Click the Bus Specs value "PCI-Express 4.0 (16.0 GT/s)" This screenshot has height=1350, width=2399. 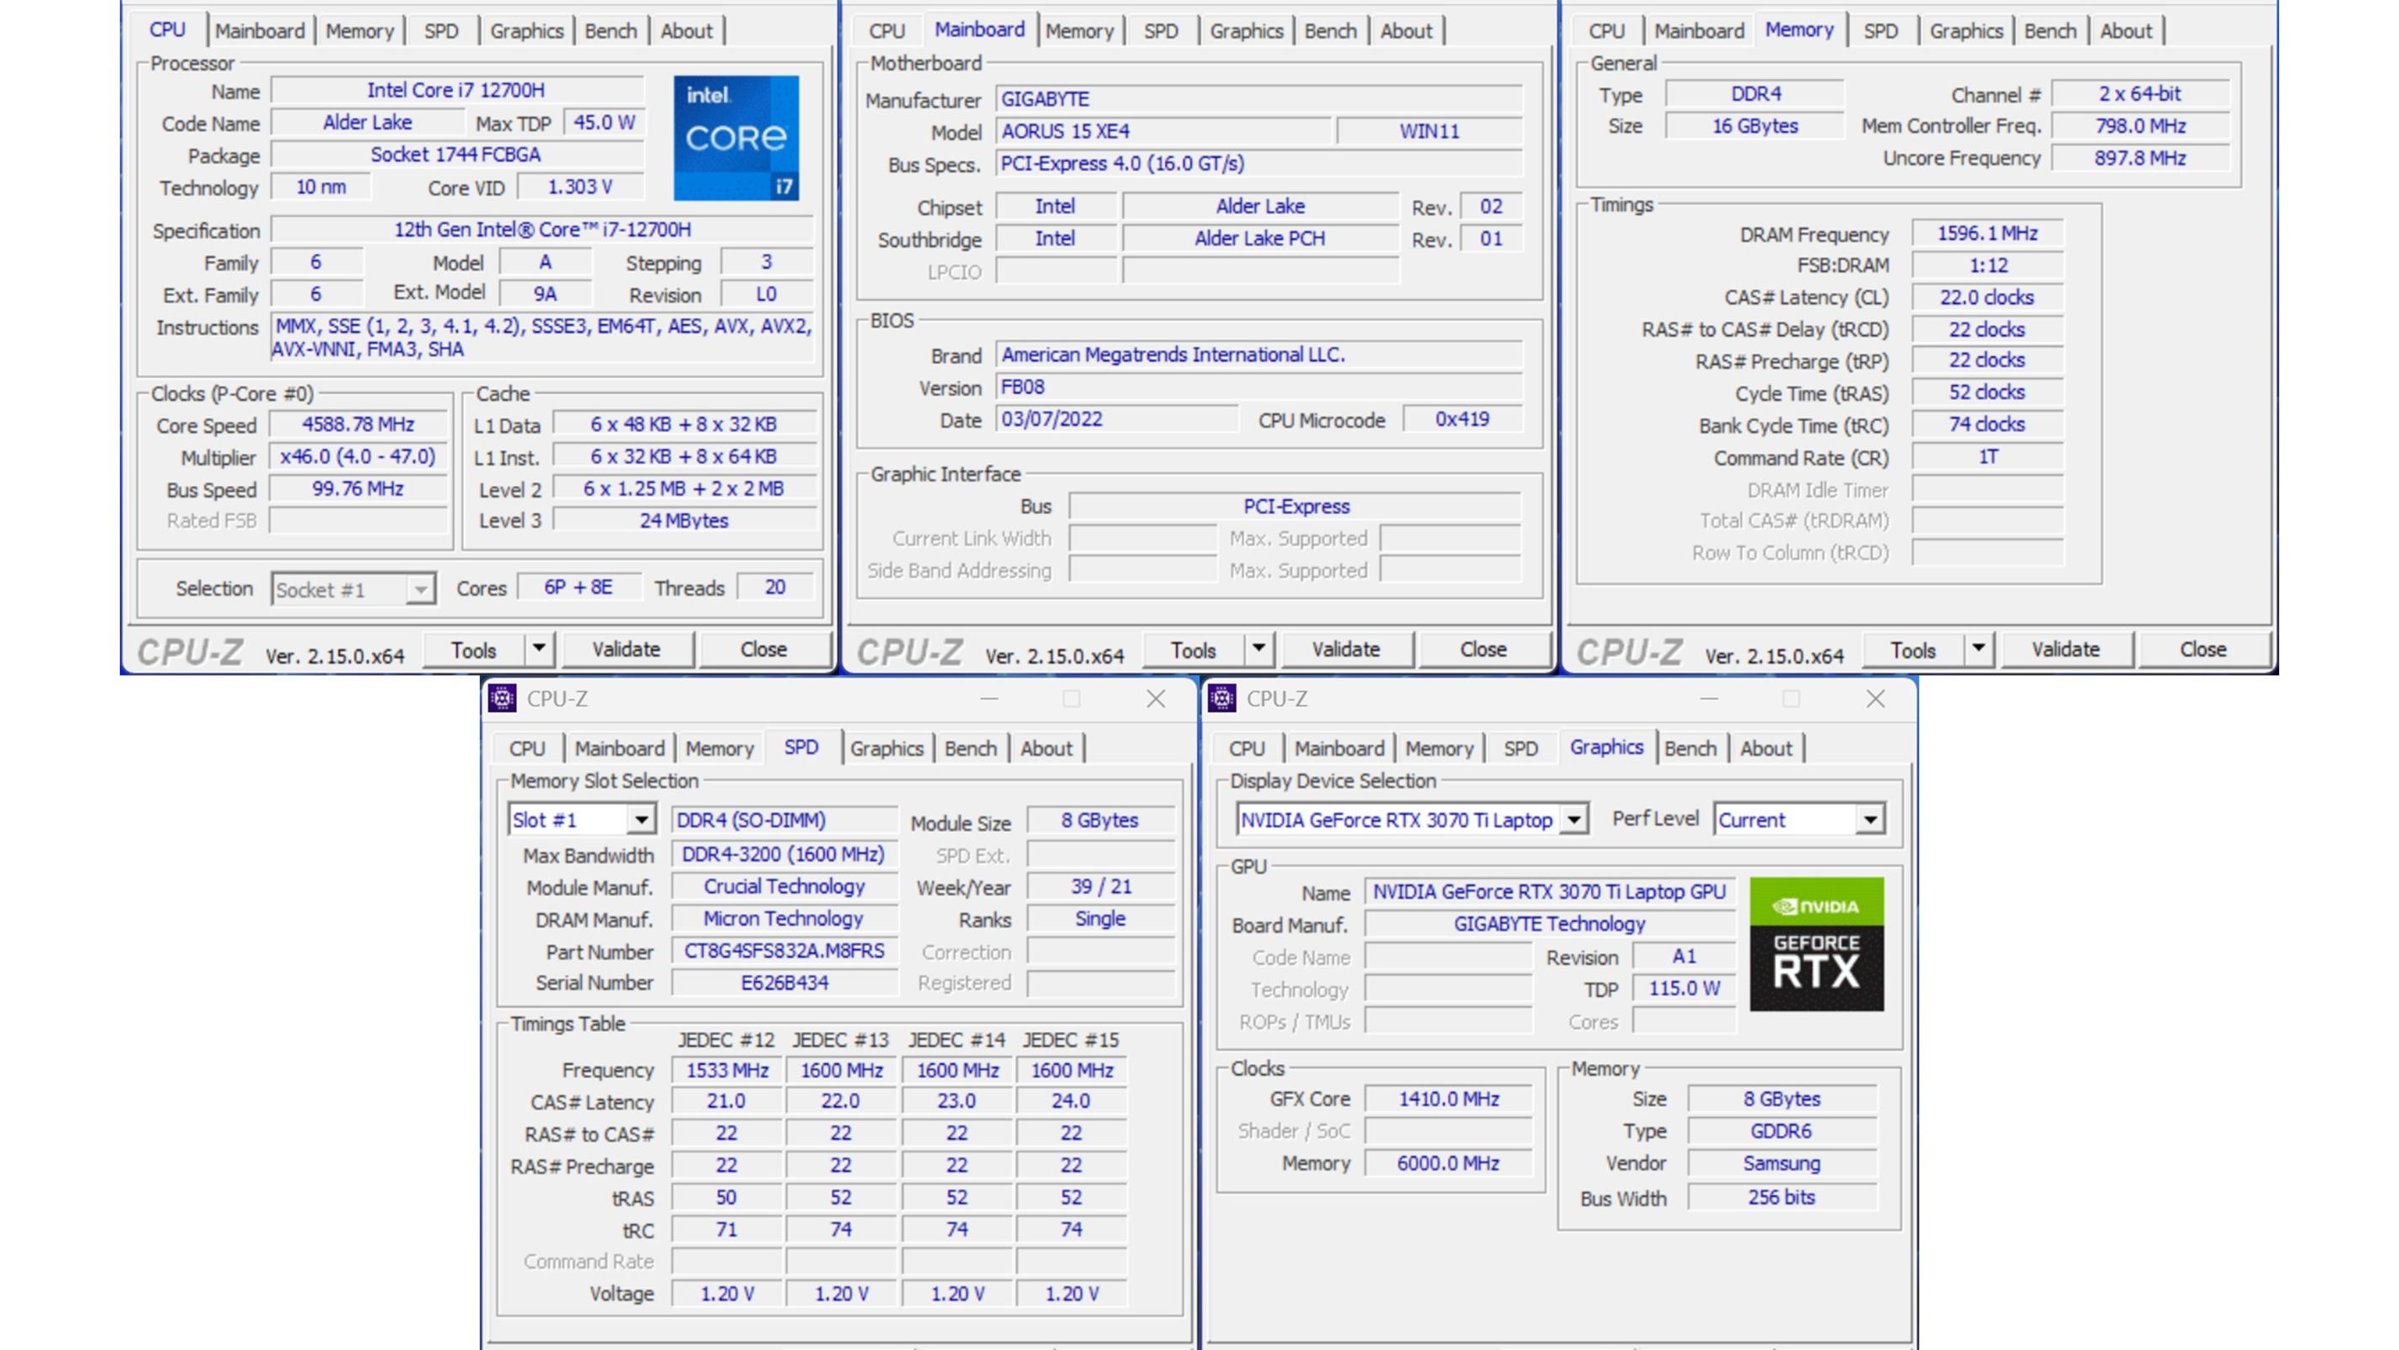click(x=1259, y=164)
